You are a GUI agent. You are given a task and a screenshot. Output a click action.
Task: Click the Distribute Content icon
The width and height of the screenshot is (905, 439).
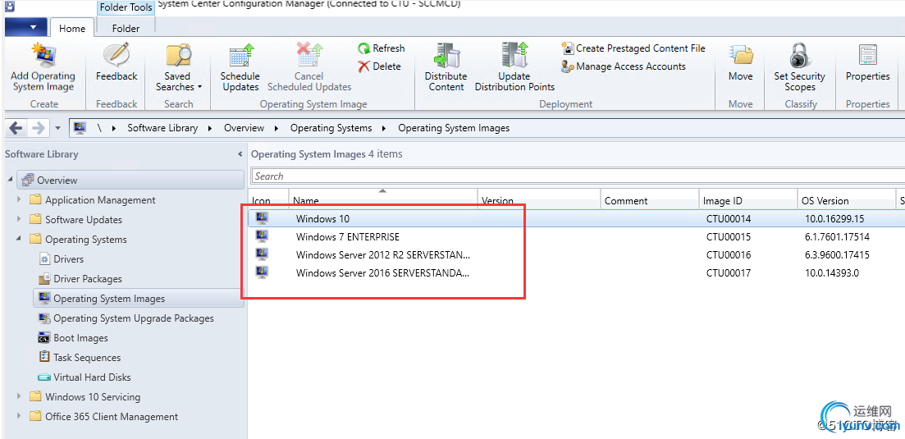point(446,55)
